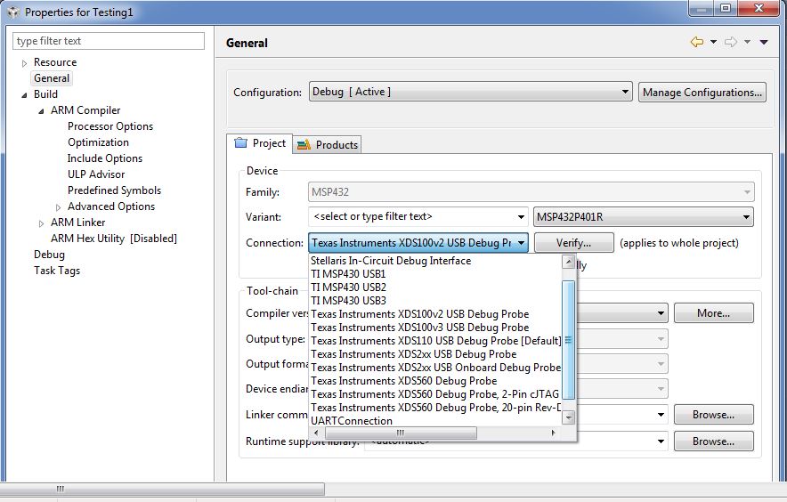Image resolution: width=787 pixels, height=502 pixels.
Task: Expand the Advanced Options node
Action: tap(58, 207)
